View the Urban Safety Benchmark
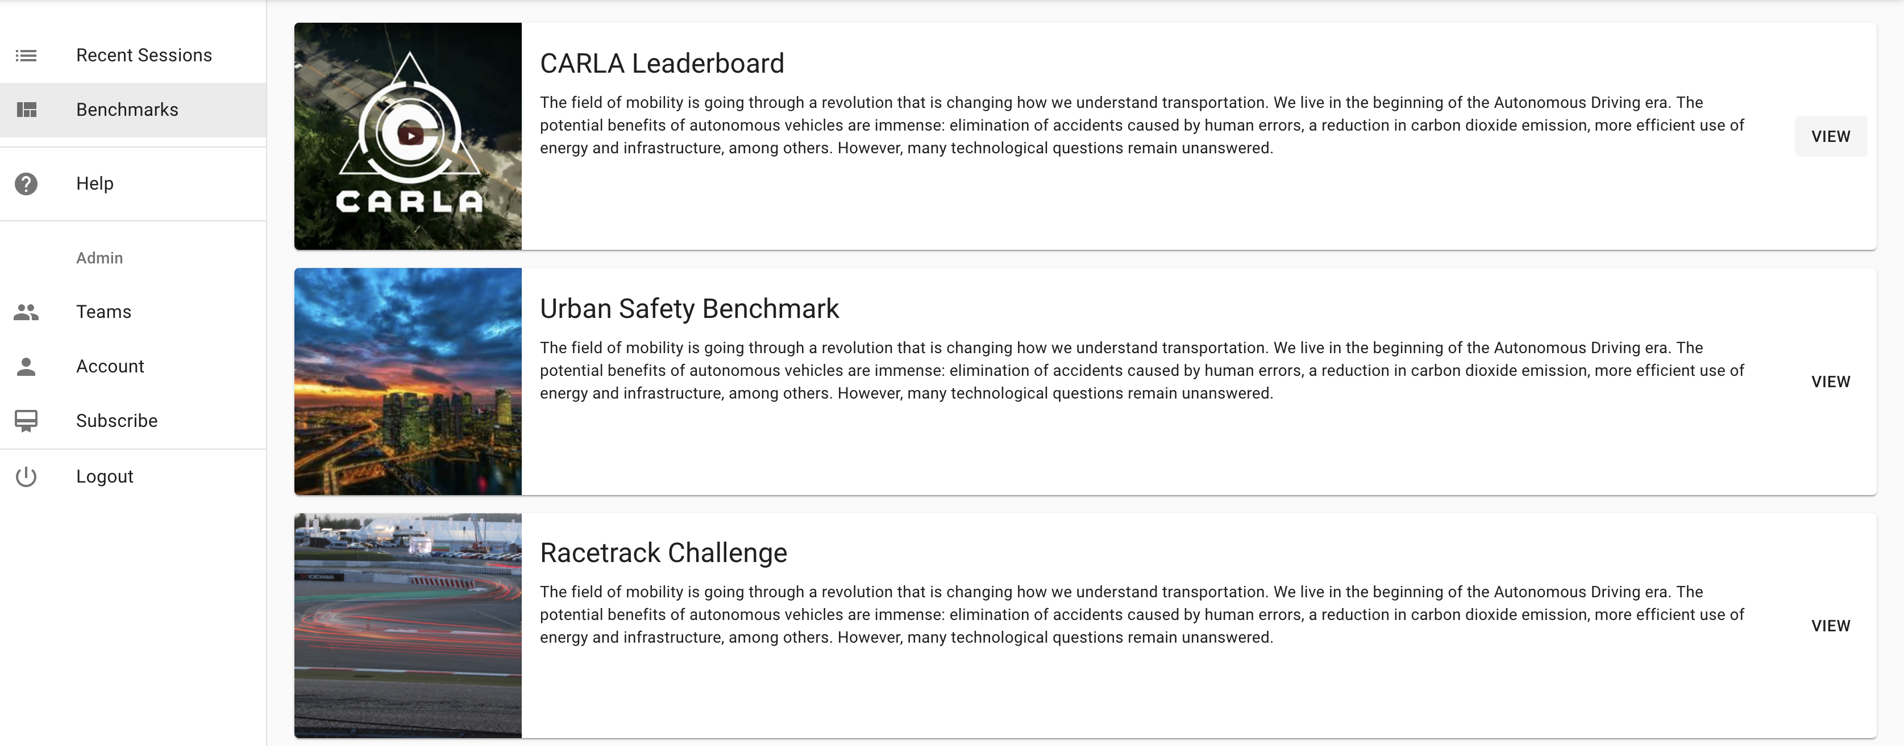 point(1830,382)
